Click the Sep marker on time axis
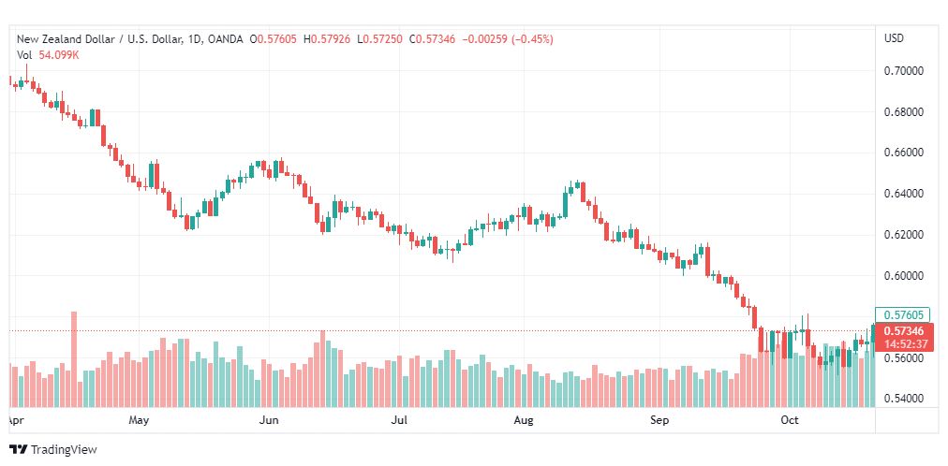Image resolution: width=948 pixels, height=466 pixels. 659,420
